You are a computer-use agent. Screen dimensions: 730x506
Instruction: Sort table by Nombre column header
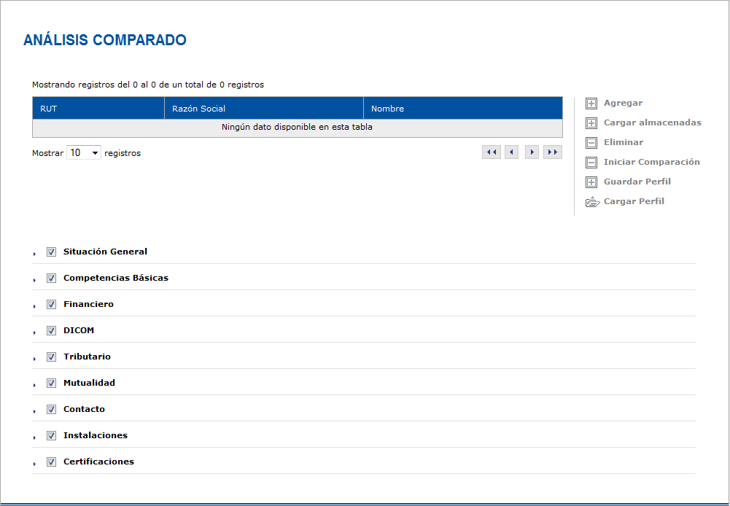coord(463,109)
